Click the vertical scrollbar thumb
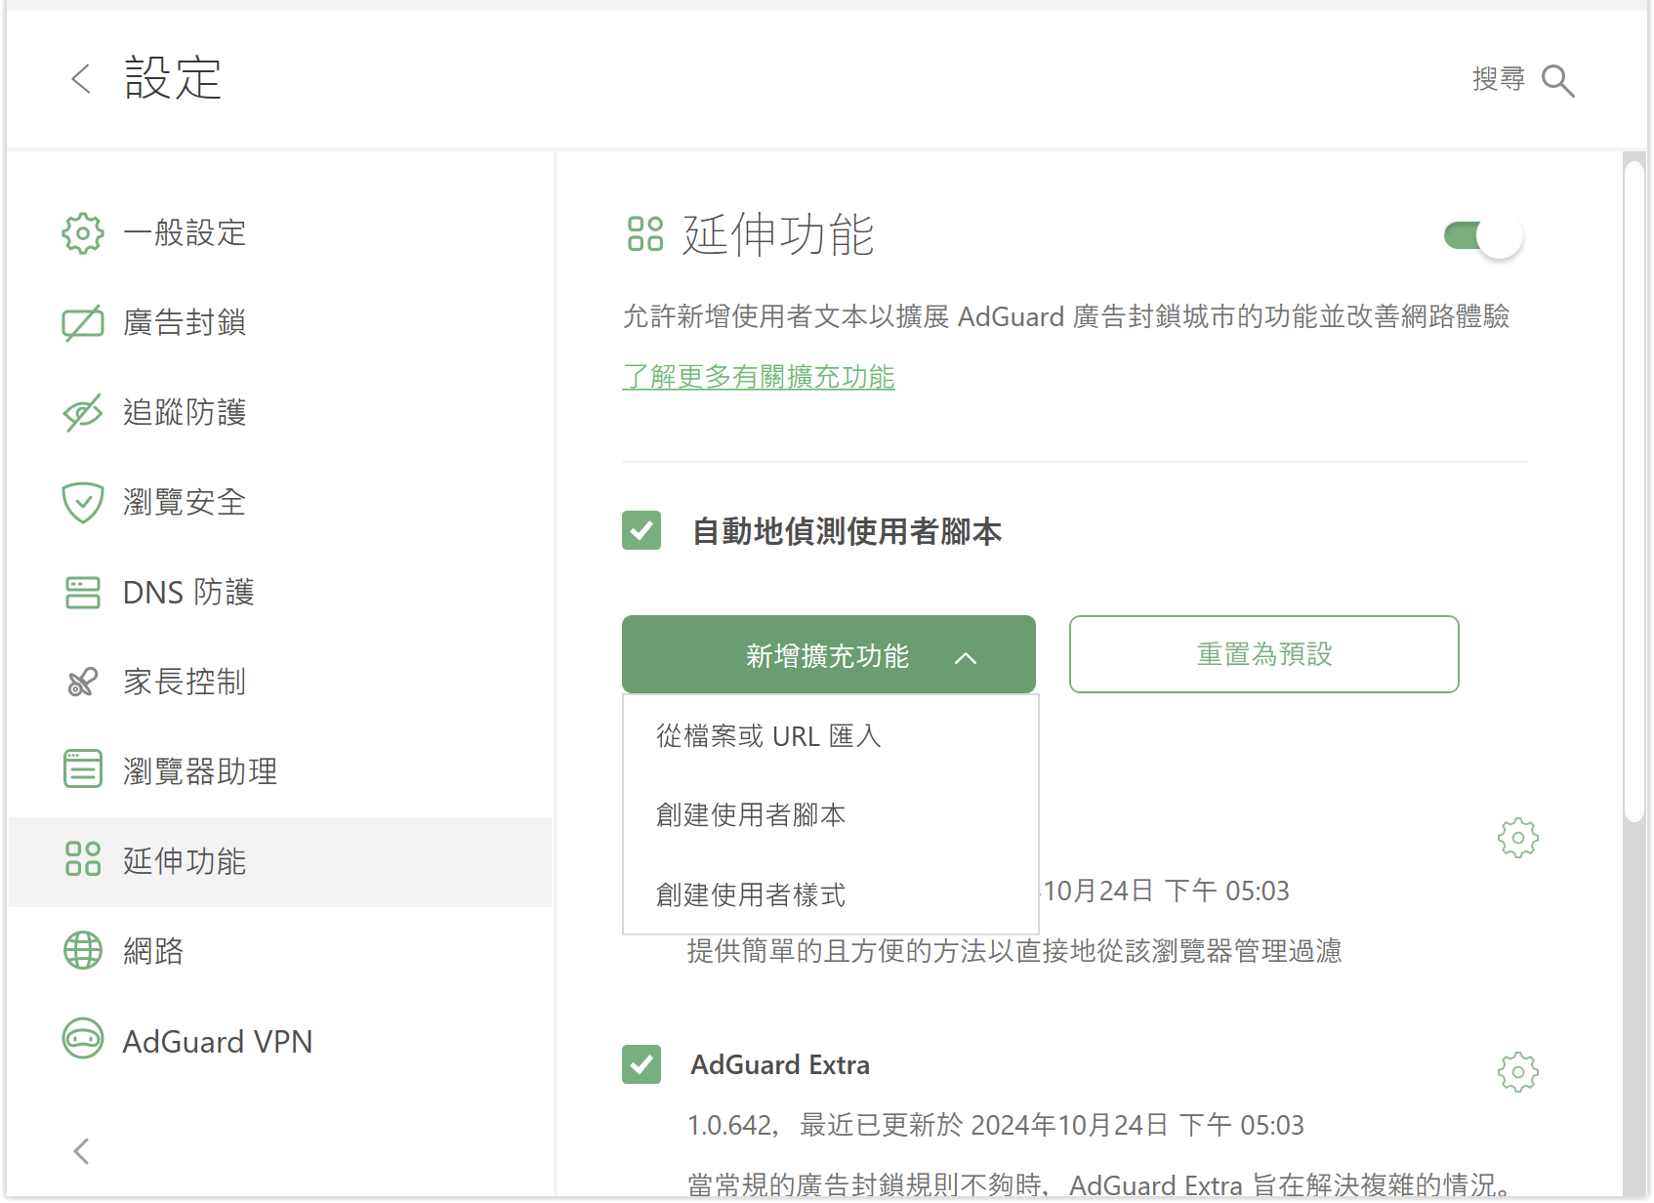Viewport: 1654px width, 1203px height. [x=1634, y=493]
